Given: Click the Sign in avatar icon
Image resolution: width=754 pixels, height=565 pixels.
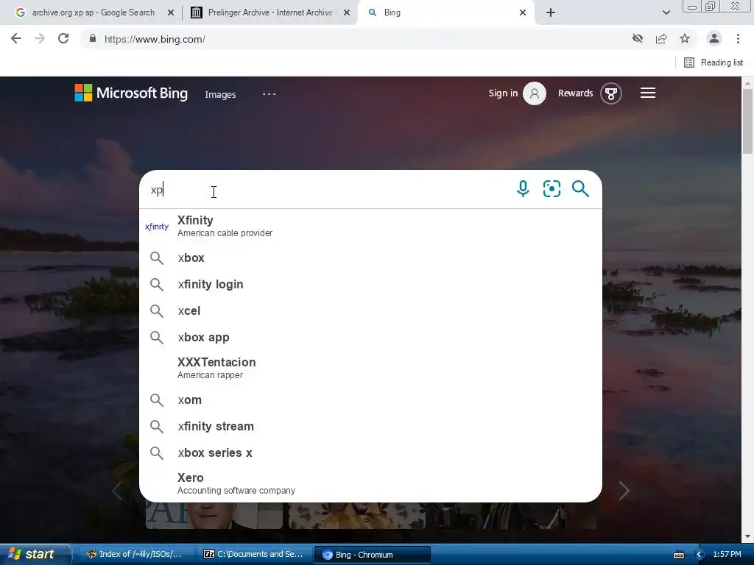Looking at the screenshot, I should coord(535,93).
